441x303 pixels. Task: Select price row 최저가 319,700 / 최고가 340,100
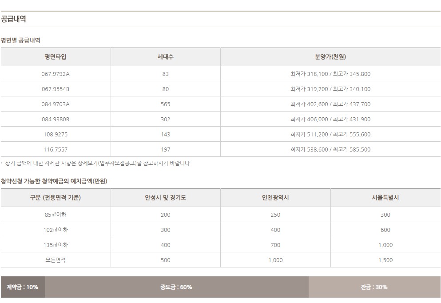330,89
